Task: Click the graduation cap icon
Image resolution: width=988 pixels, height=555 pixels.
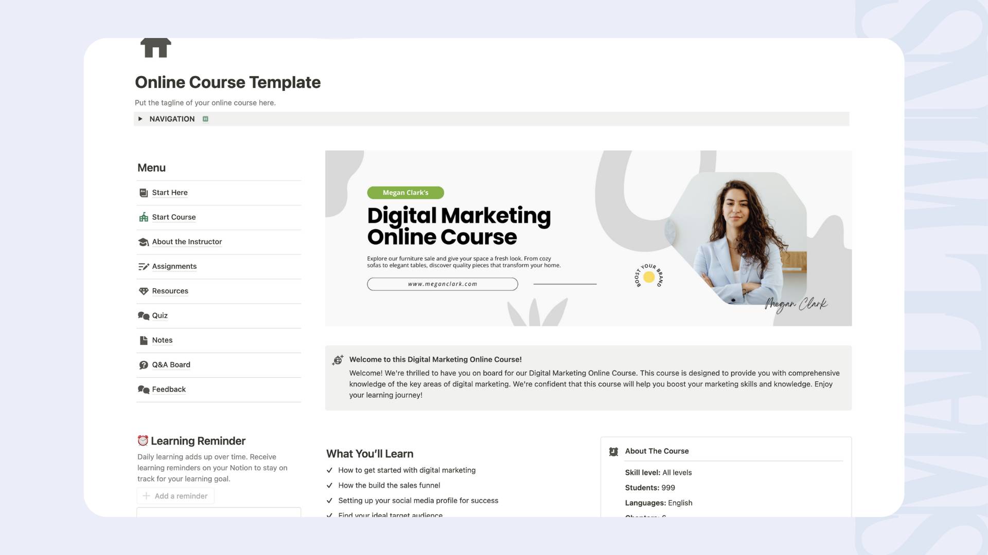Action: tap(144, 242)
